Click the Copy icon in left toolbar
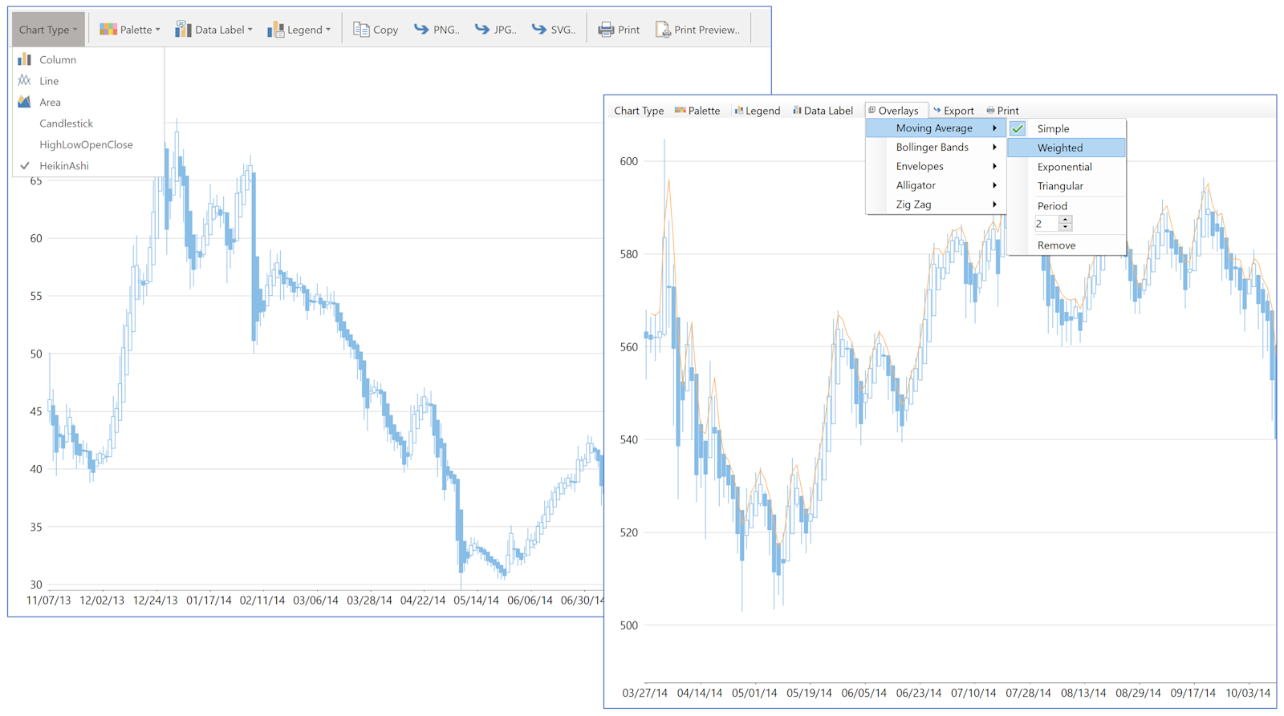 click(x=361, y=30)
